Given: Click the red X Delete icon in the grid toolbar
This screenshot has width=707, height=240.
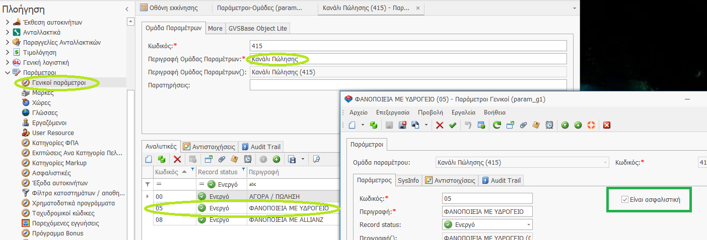Looking at the screenshot, I should [x=177, y=159].
